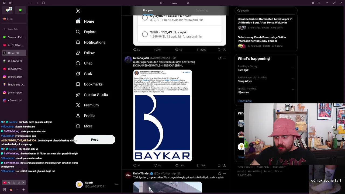Open more options for Barış Alper trend
This screenshot has width=345, height=194.
293,78
